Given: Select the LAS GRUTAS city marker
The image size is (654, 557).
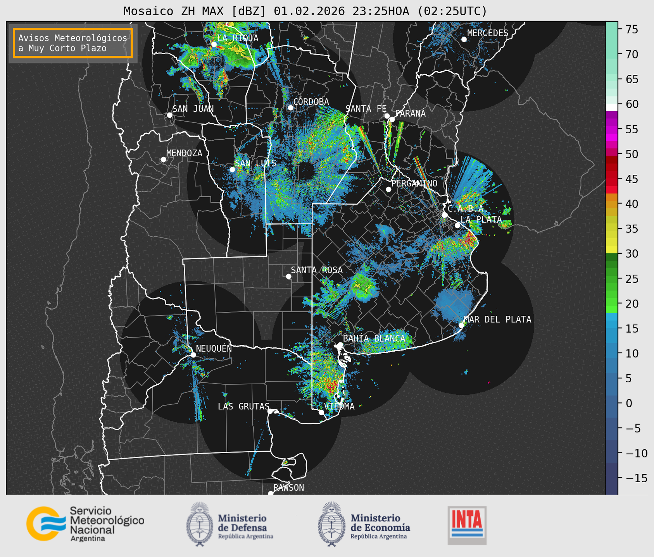Looking at the screenshot, I should pyautogui.click(x=270, y=411).
